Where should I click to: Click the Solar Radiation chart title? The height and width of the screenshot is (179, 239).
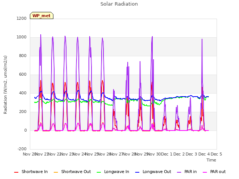[119, 4]
